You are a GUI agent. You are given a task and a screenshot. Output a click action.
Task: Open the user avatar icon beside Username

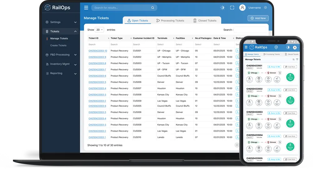tap(242, 8)
